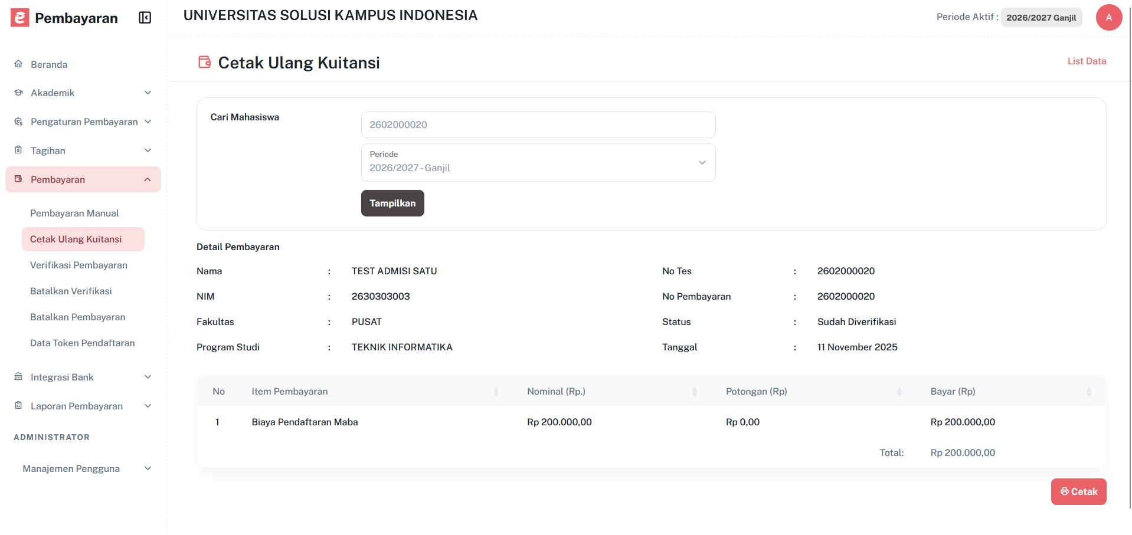Expand the Tagihan menu chevron
The height and width of the screenshot is (535, 1132).
(148, 150)
